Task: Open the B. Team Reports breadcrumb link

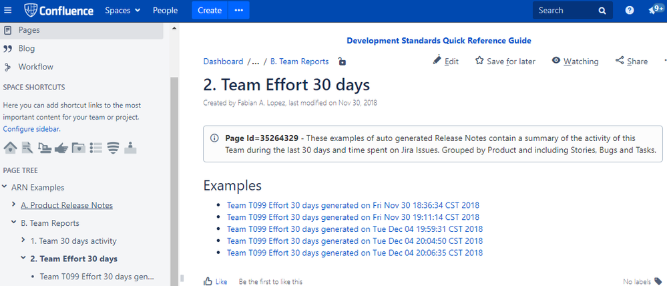Action: point(300,61)
